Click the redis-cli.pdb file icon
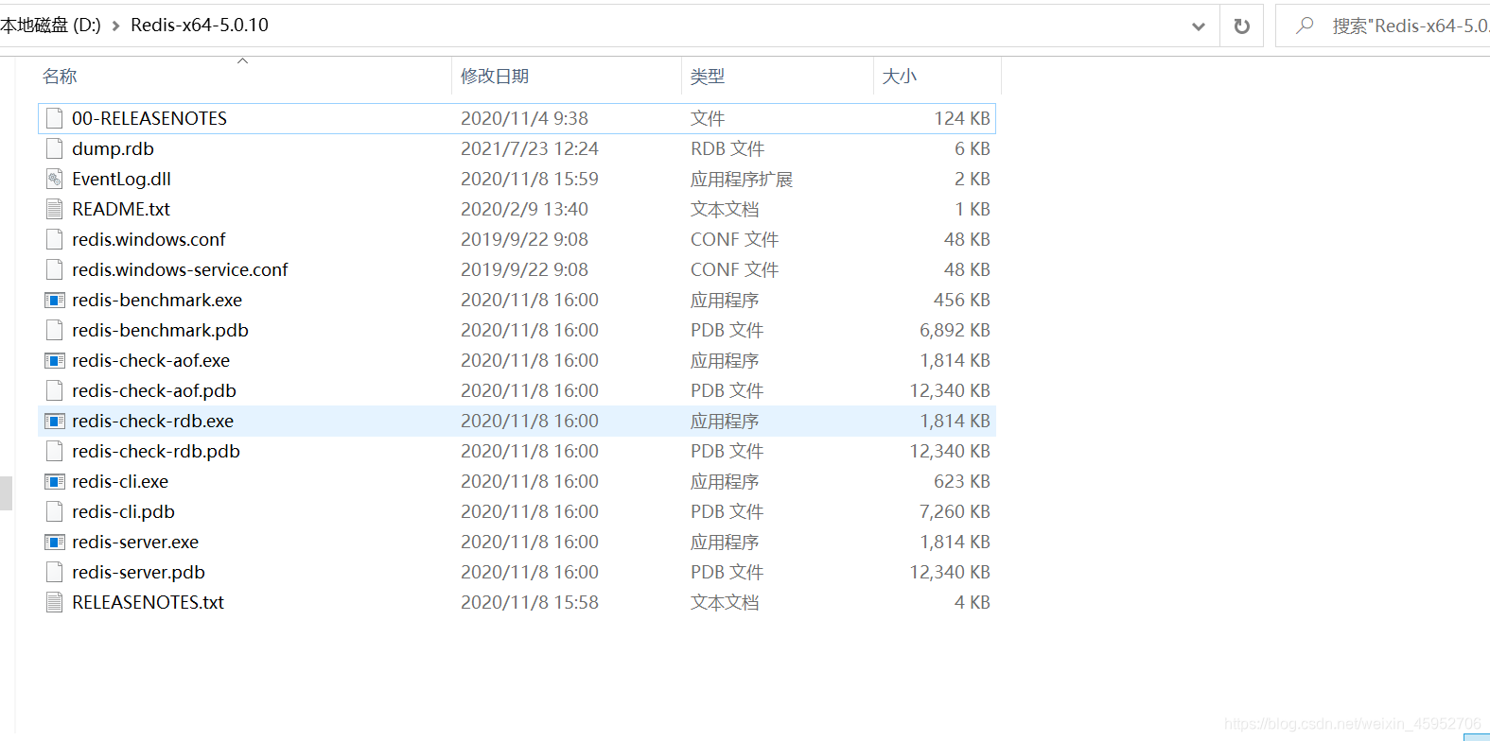The image size is (1490, 741). click(x=55, y=511)
